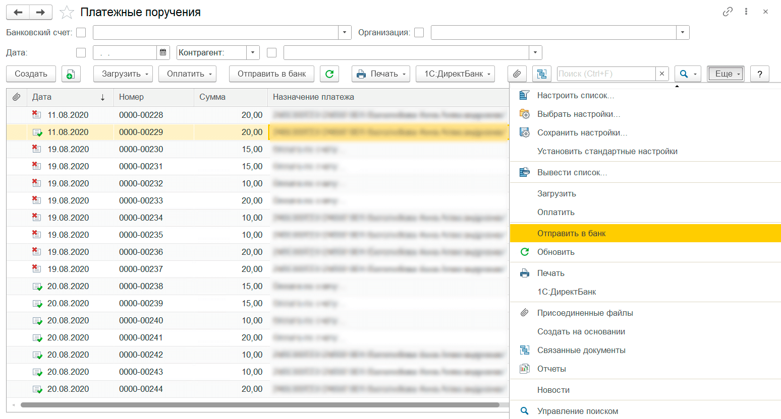Screen dimensions: 781x419
Task: Check the Дата filter checkbox
Action: (81, 52)
